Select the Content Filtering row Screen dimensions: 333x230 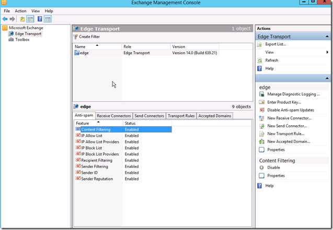tap(123, 129)
